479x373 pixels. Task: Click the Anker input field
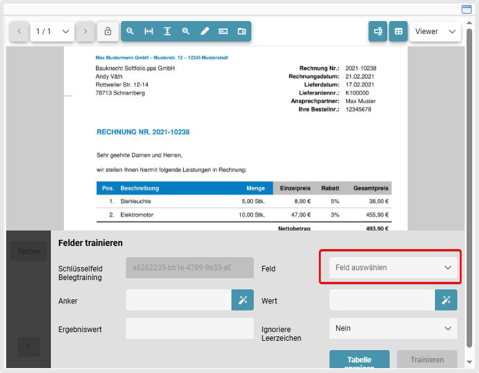tap(179, 300)
